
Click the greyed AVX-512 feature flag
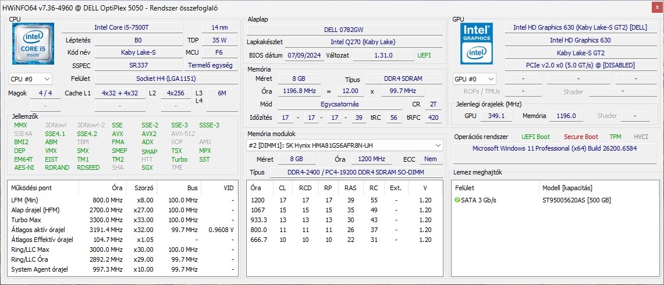(183, 134)
